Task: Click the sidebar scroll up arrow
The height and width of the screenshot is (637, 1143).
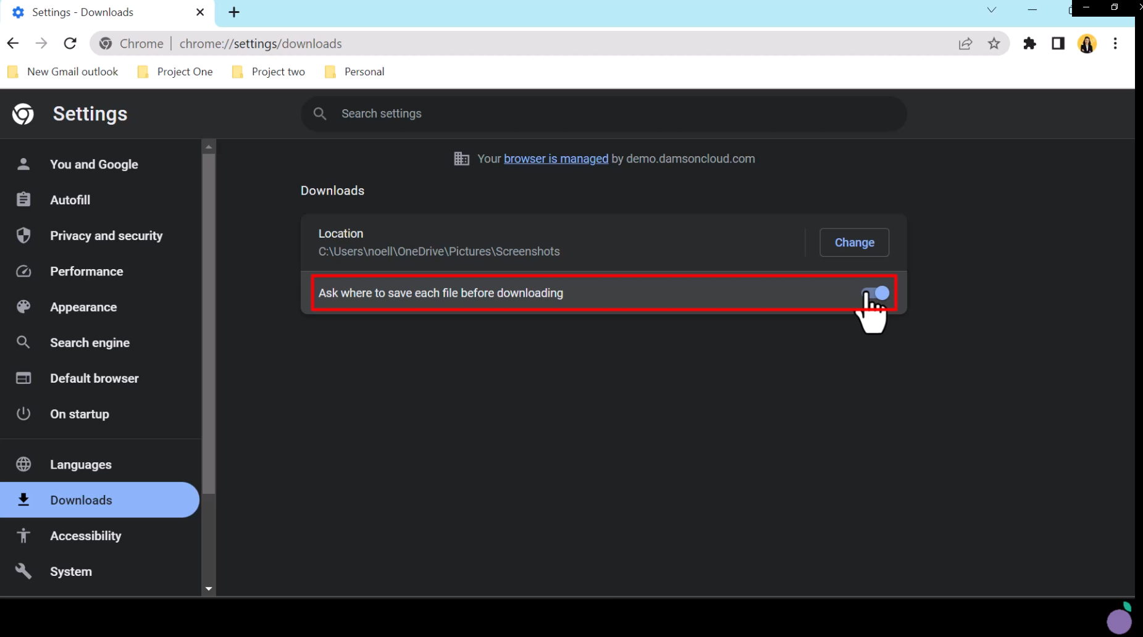Action: [x=209, y=147]
